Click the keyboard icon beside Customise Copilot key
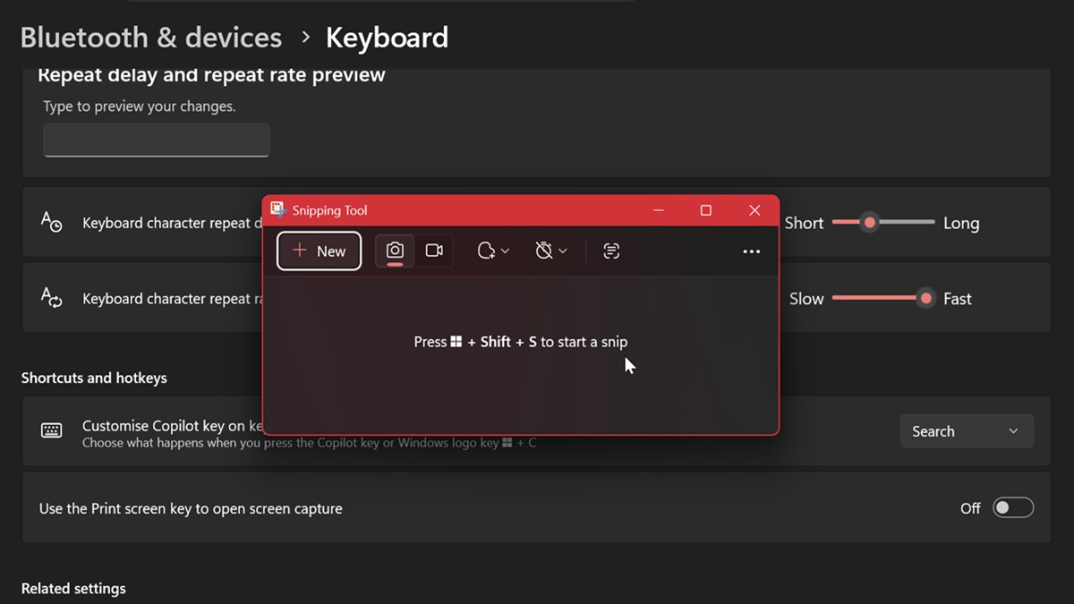The image size is (1074, 604). coord(52,430)
